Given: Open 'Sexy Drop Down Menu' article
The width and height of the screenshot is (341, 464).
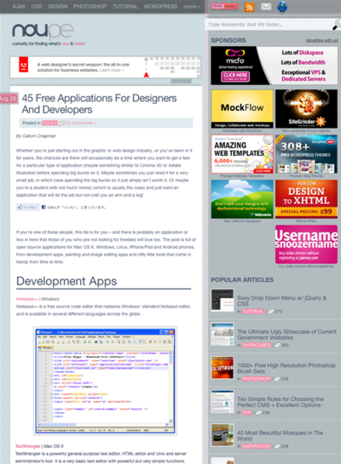Looking at the screenshot, I should (x=281, y=301).
